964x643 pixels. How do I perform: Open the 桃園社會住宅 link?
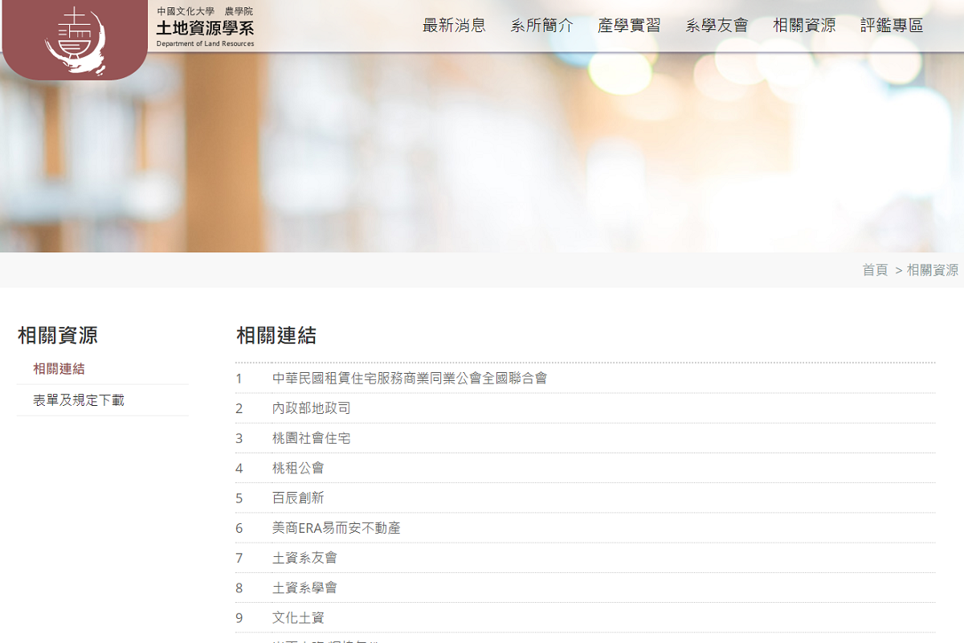[x=312, y=438]
